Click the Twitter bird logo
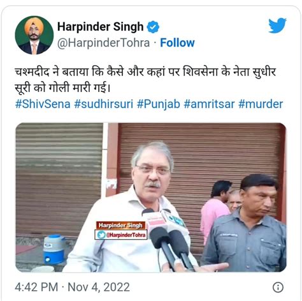Image resolution: width=302 pixels, height=301 pixels. coord(277,26)
